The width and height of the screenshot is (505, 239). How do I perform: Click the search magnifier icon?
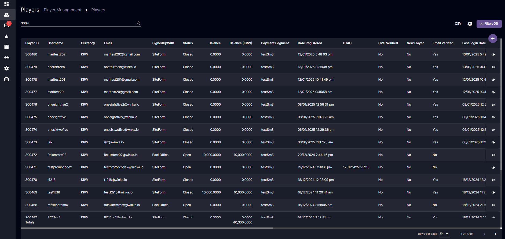point(138,23)
